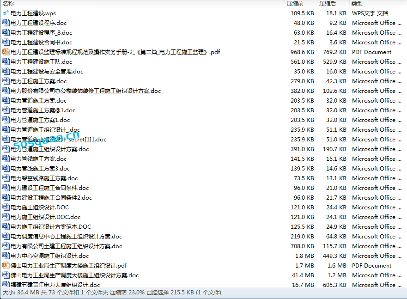
Task: Select the document icon for 电力工程施工方案.doc
Action: tap(6, 81)
